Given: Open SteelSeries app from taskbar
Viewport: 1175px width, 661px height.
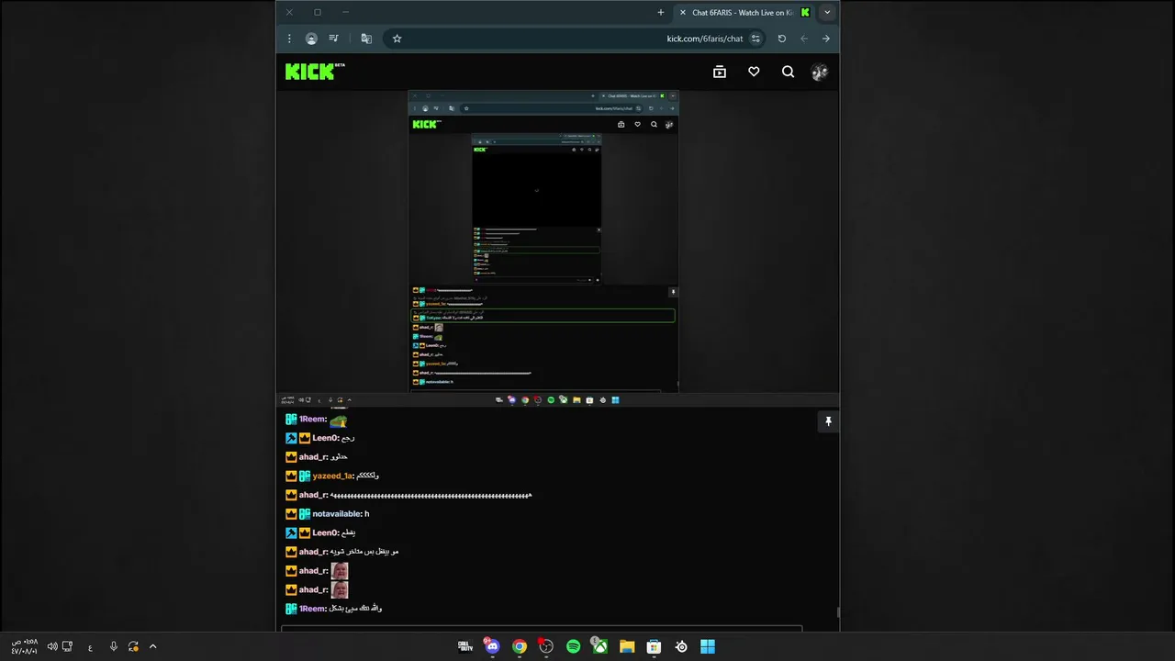Looking at the screenshot, I should pyautogui.click(x=681, y=646).
